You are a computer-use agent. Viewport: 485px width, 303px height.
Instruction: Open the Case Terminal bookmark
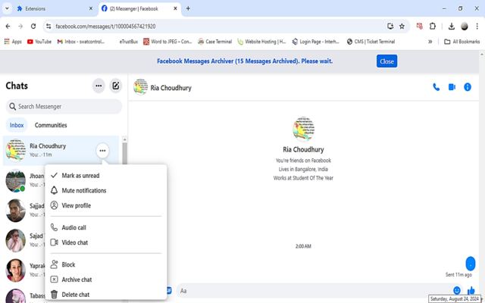pos(215,42)
